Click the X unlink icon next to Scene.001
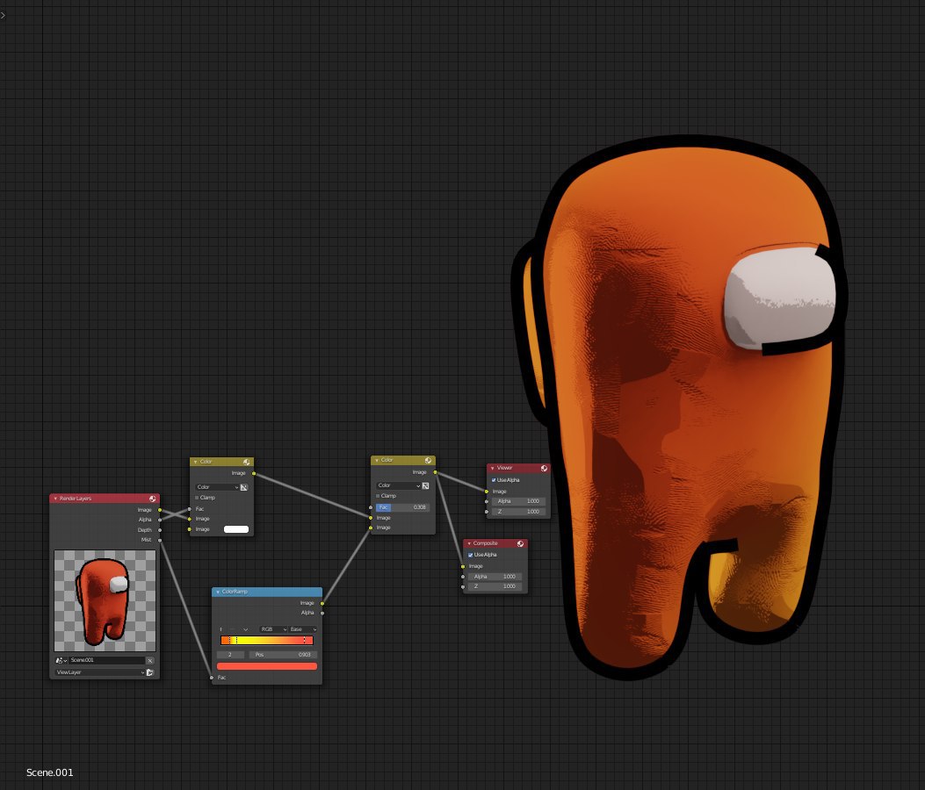Image resolution: width=925 pixels, height=790 pixels. click(150, 660)
